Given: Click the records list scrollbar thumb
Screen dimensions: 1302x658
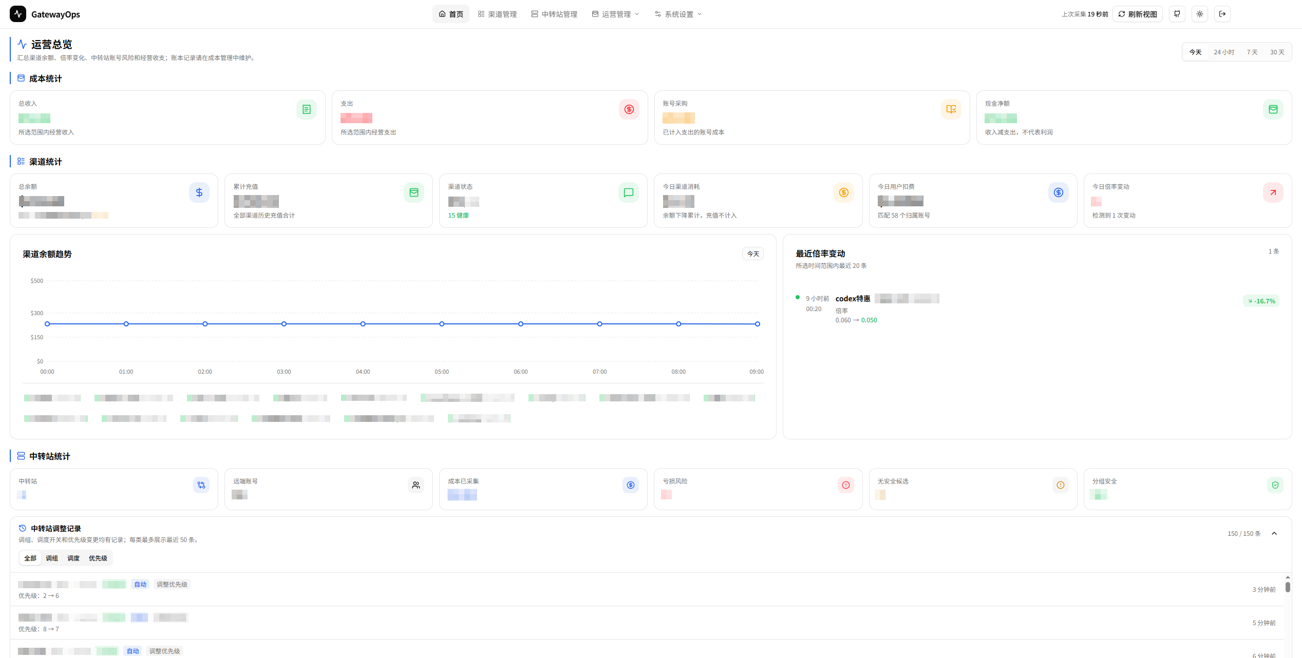Looking at the screenshot, I should coord(1288,587).
